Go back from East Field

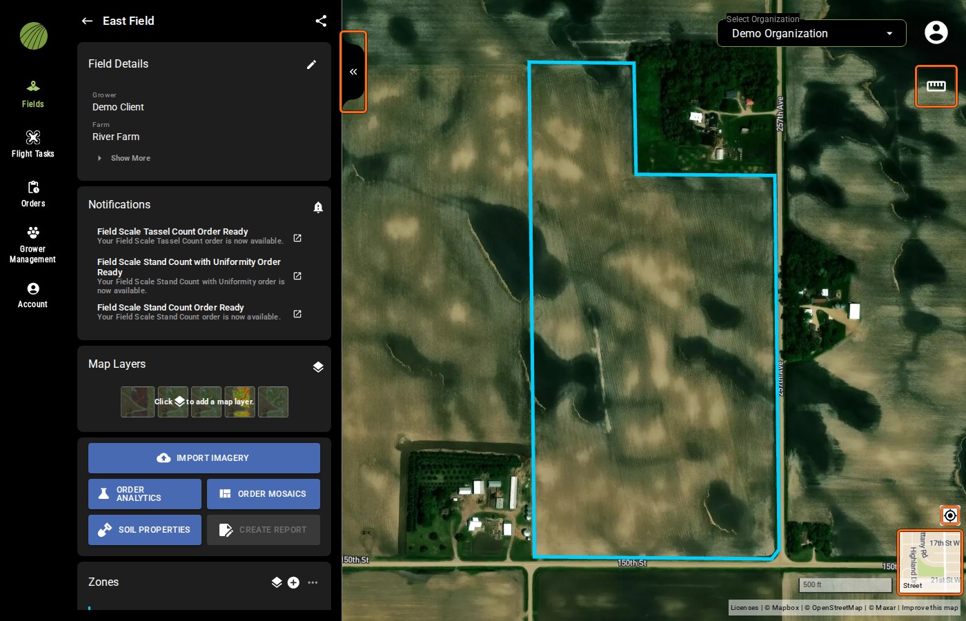pos(87,21)
